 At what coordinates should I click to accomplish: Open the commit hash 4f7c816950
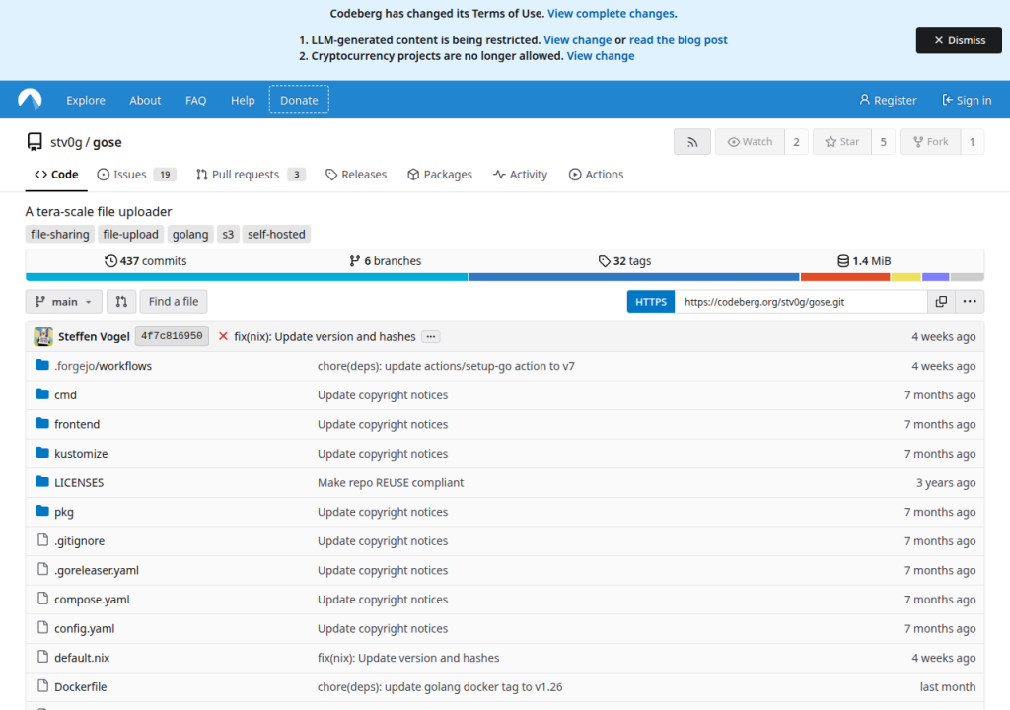tap(172, 336)
